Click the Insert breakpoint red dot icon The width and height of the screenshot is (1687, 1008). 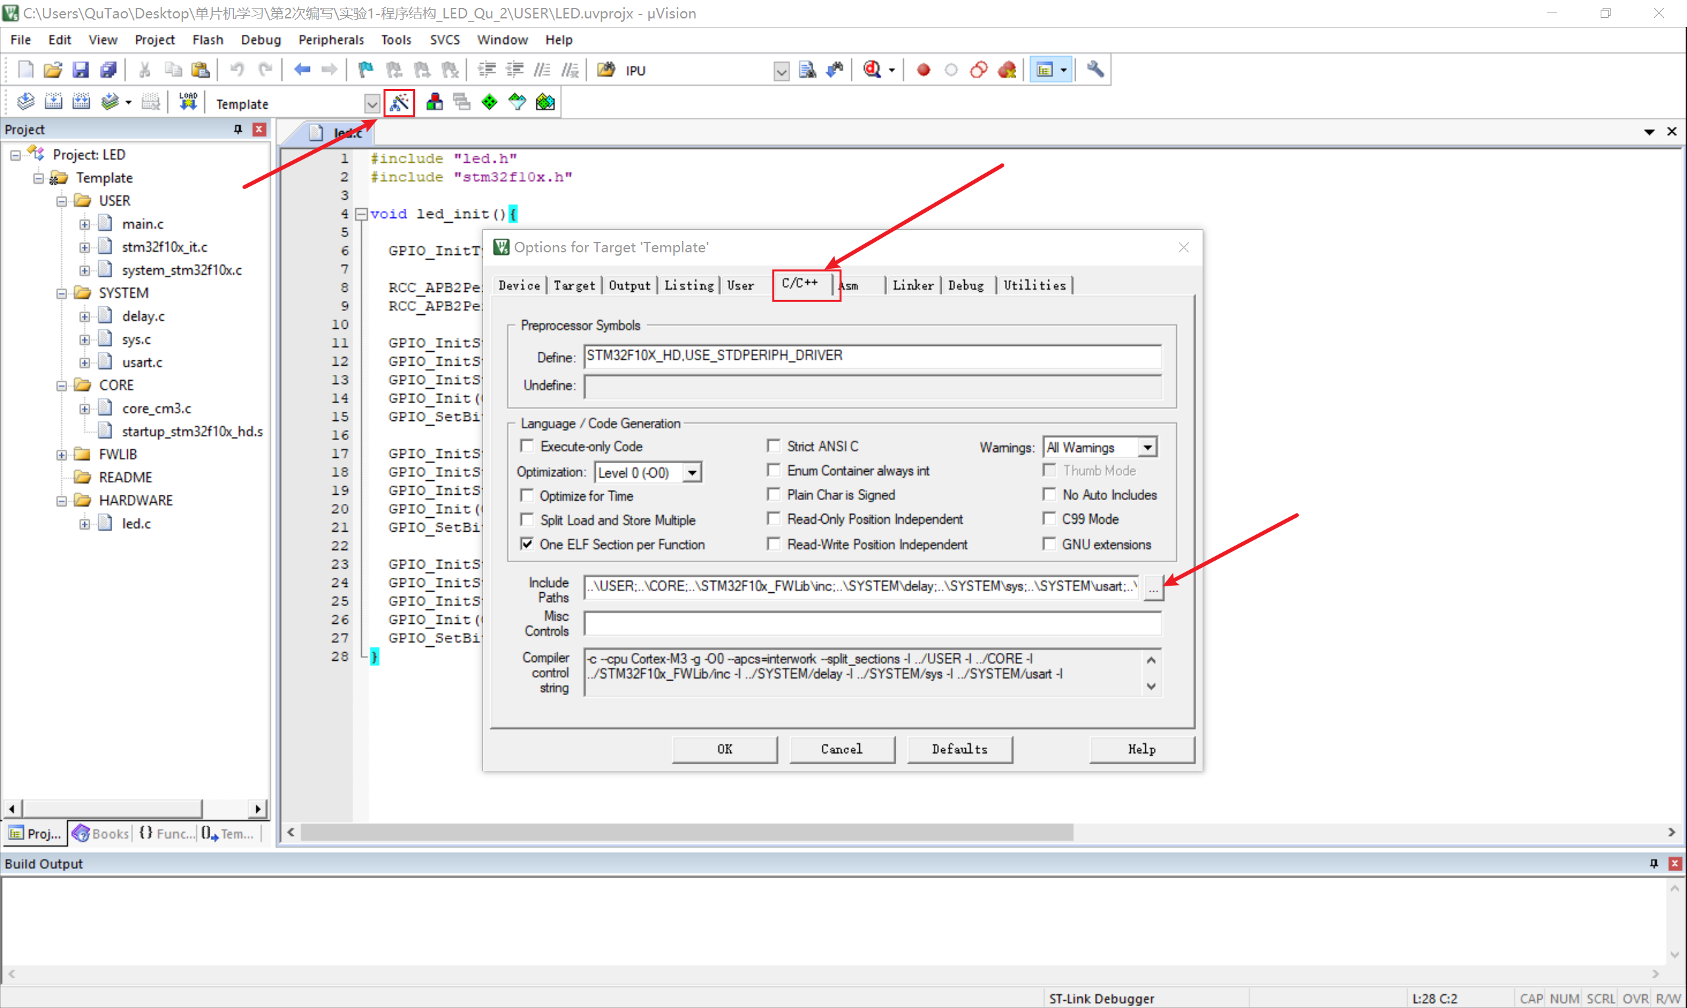(x=923, y=70)
